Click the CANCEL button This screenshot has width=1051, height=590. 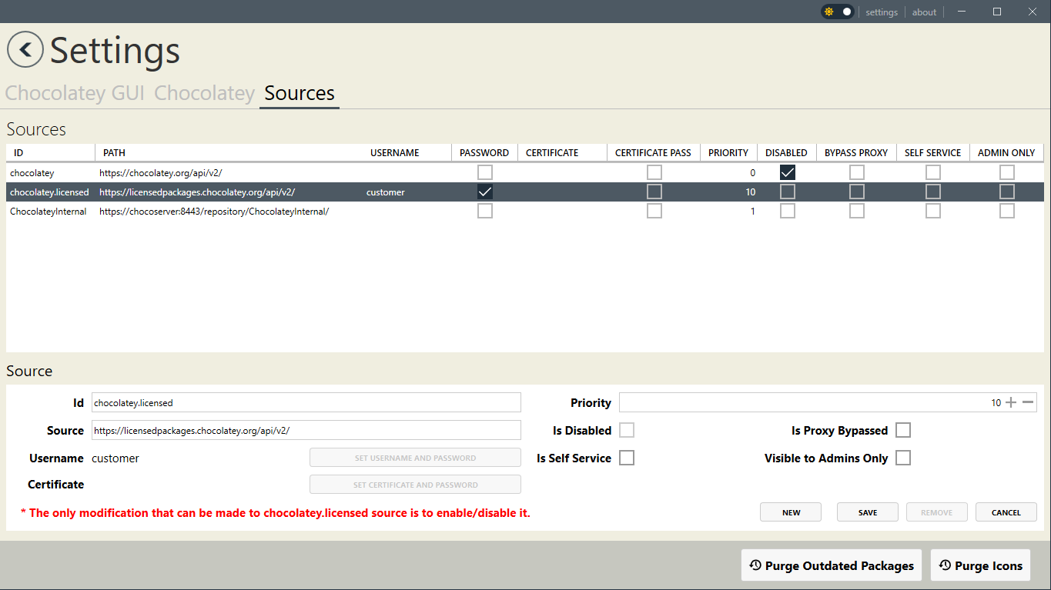[x=1006, y=512]
